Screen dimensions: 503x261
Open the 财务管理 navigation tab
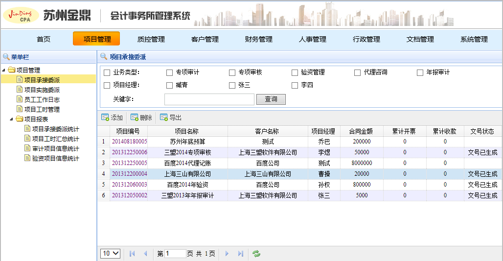coord(258,39)
